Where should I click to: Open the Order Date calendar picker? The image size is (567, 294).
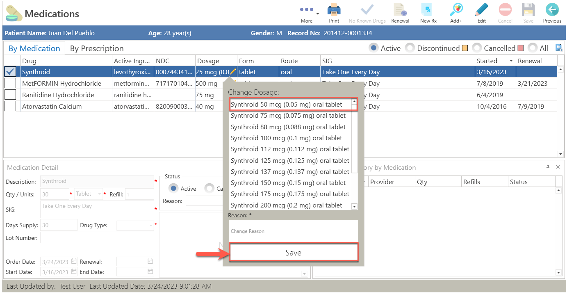74,261
